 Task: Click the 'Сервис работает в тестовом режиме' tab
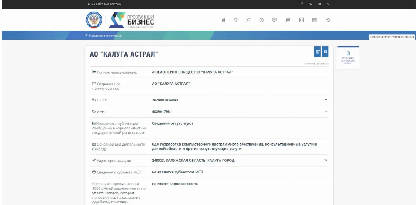click(392, 37)
